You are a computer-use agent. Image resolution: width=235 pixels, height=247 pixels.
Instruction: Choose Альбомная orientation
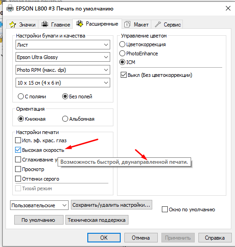(65, 119)
